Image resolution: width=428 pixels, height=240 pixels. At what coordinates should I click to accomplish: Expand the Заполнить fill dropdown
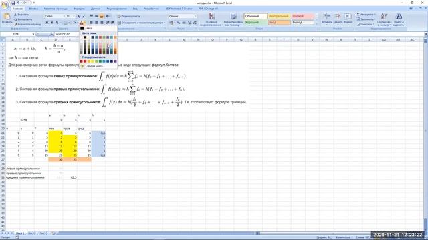coord(374,19)
